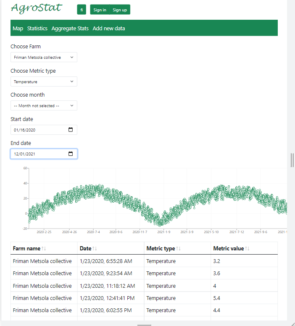The image size is (295, 326).
Task: Click the 2020-7-4 chart axis label
Action: 93,232
